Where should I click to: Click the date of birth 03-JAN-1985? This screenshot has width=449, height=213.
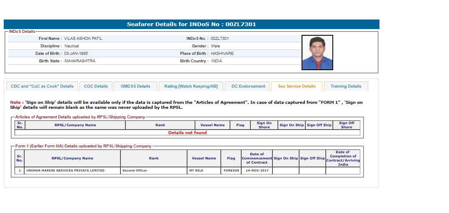click(76, 54)
